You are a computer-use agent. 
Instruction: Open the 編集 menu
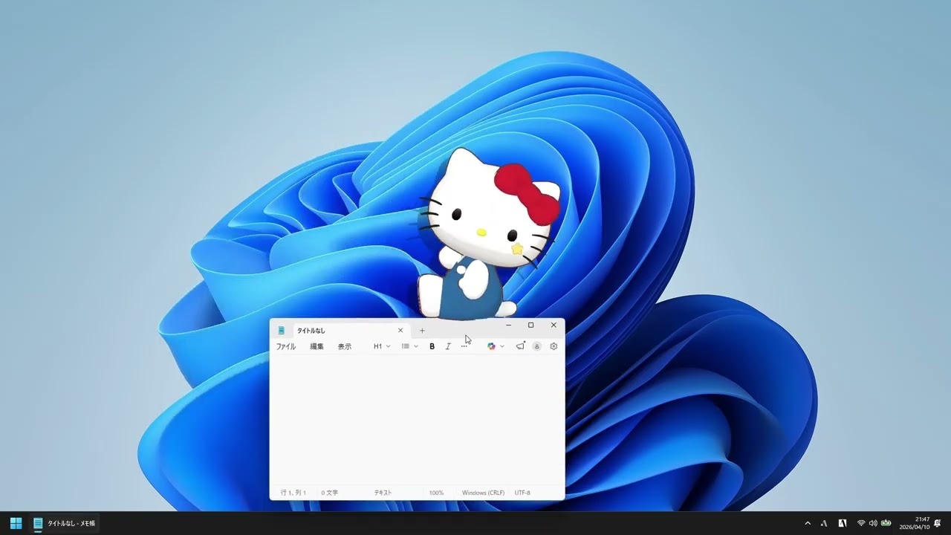(317, 346)
